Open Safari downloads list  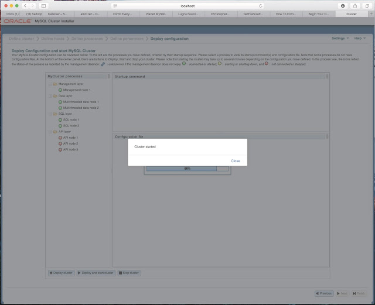pos(343,6)
